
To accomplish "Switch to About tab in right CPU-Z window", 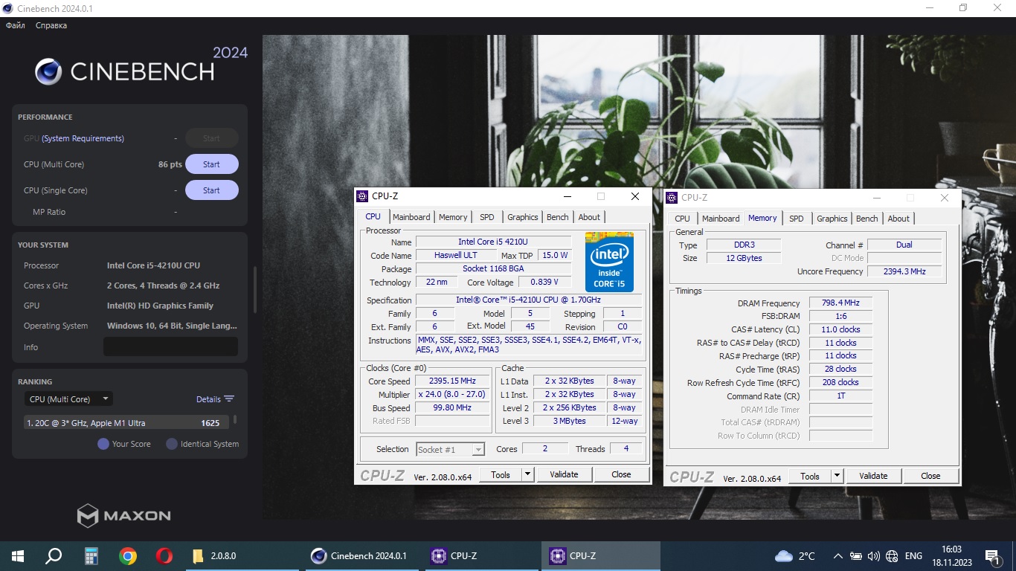I will coord(898,219).
